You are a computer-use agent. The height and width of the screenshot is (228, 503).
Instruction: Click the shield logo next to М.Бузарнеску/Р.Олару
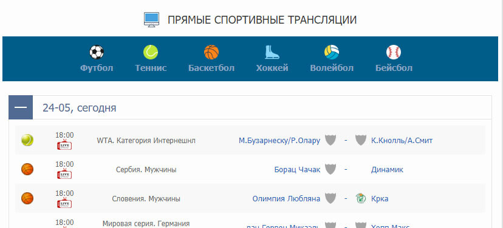(330, 140)
